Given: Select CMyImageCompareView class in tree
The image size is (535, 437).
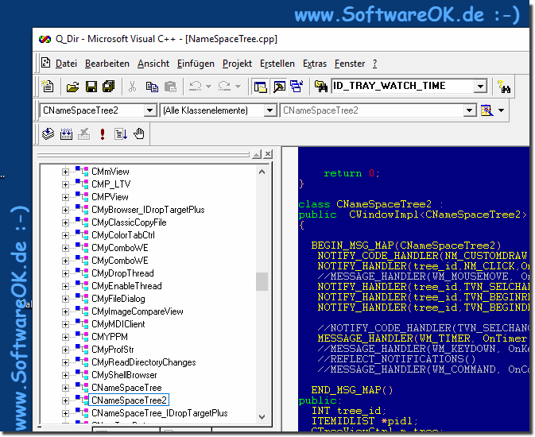Looking at the screenshot, I should click(138, 311).
